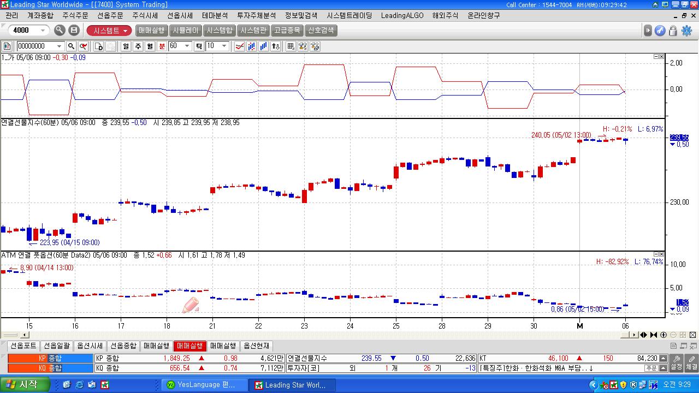Click the lock icon in top toolbar
The width and height of the screenshot is (699, 393).
coord(673,31)
